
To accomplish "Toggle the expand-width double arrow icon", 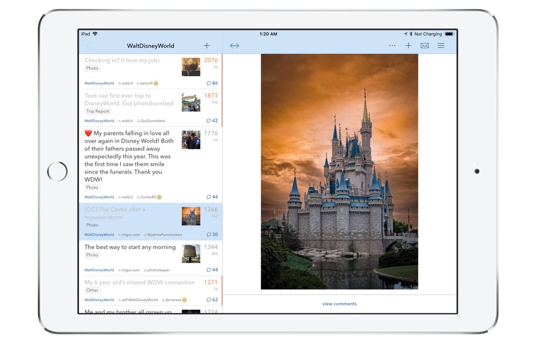I will click(x=234, y=46).
